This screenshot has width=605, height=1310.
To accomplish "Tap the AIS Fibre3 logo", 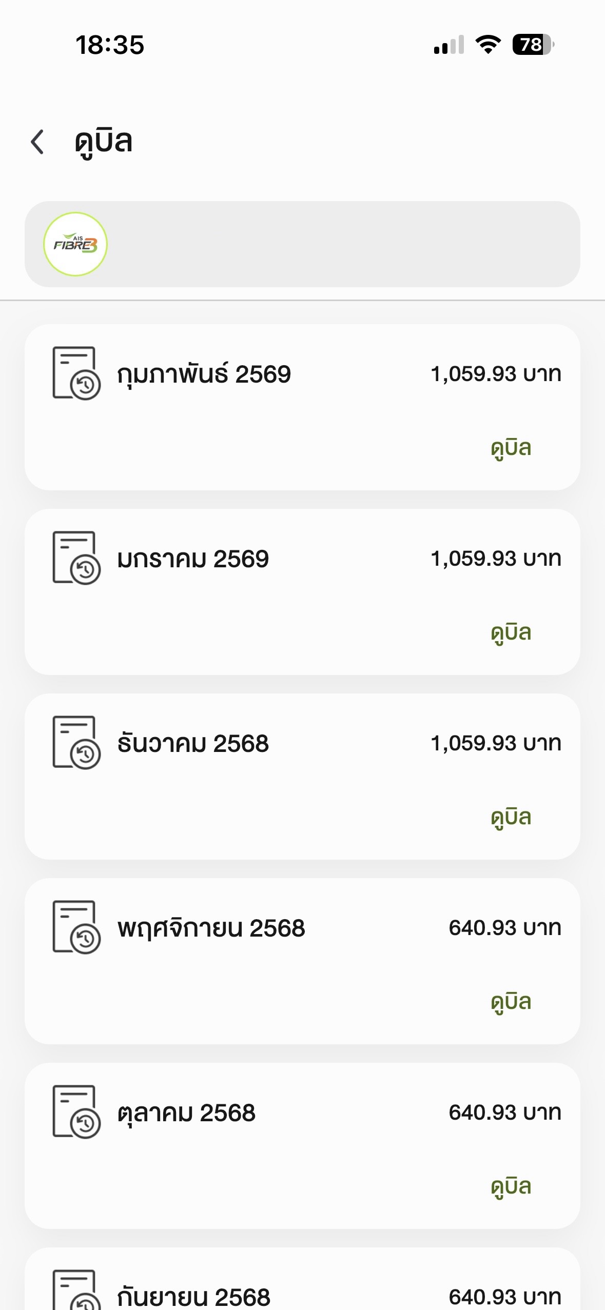I will tap(75, 244).
